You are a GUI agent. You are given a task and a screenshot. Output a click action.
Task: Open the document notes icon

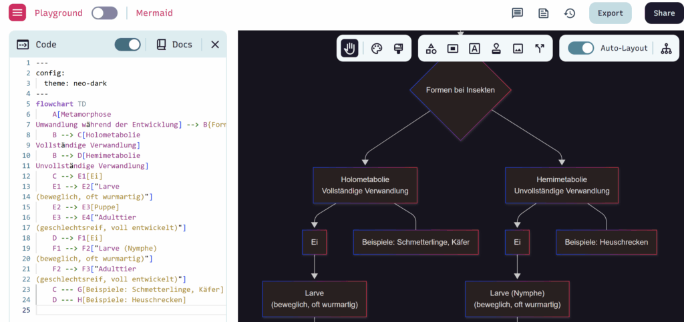544,13
